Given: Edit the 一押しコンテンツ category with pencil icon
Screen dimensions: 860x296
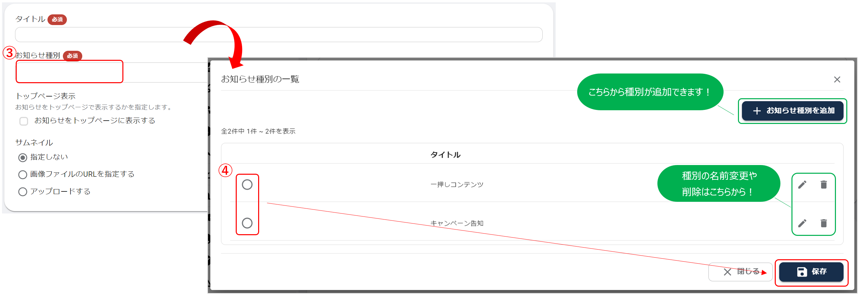Looking at the screenshot, I should pos(802,184).
